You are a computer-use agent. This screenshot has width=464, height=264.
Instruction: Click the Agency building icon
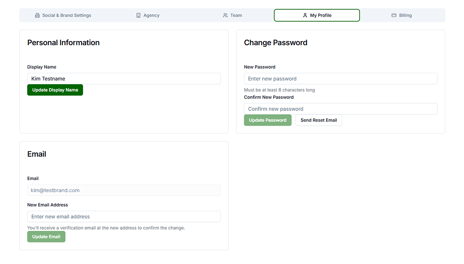138,15
